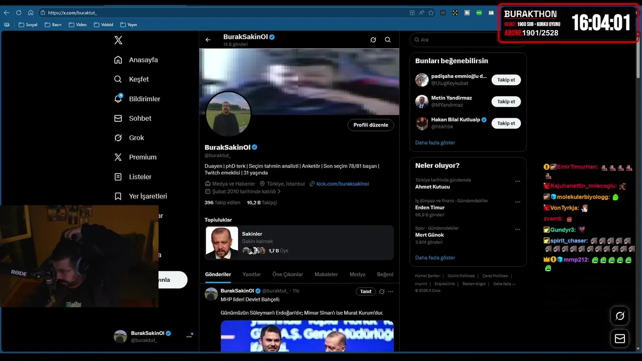The image size is (642, 361).
Task: Click the floating messages envelope button
Action: click(x=620, y=339)
